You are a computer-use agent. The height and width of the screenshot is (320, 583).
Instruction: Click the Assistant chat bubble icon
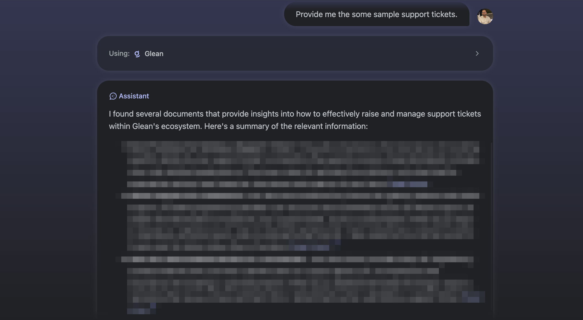click(113, 96)
